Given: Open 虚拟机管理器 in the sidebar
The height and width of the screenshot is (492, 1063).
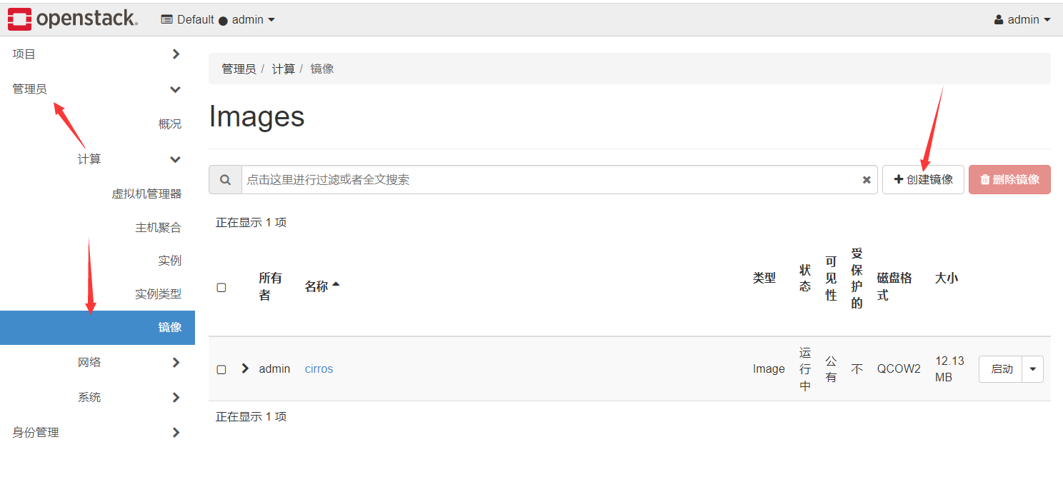Looking at the screenshot, I should point(146,194).
